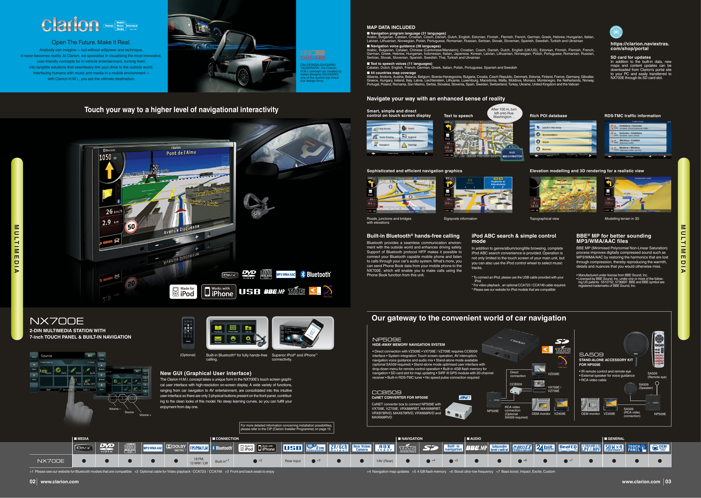Select the MEDIA section header in the table
701x498 pixels.
pyautogui.click(x=81, y=439)
